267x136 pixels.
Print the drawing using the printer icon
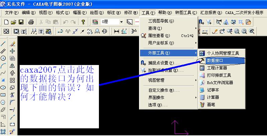point(31,22)
